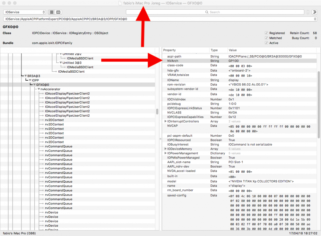321x236 pixels.
Task: Select the hda-gfx property row
Action: tap(239, 70)
